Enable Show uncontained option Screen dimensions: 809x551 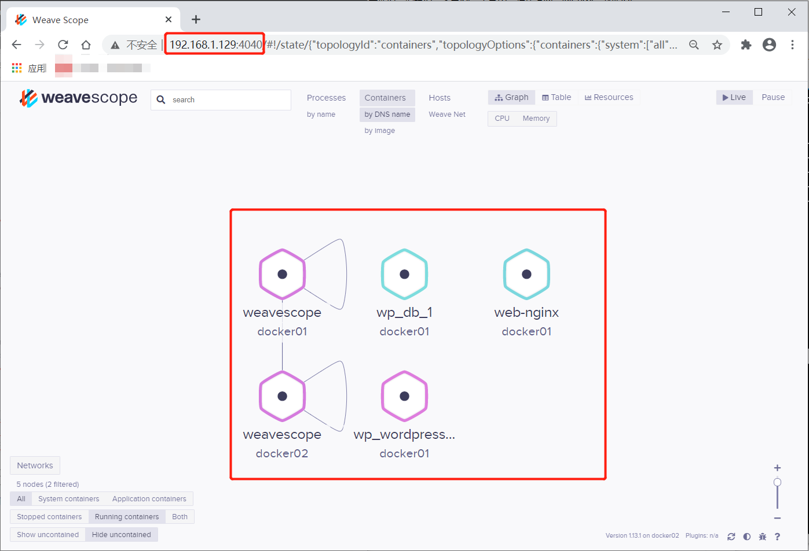47,535
